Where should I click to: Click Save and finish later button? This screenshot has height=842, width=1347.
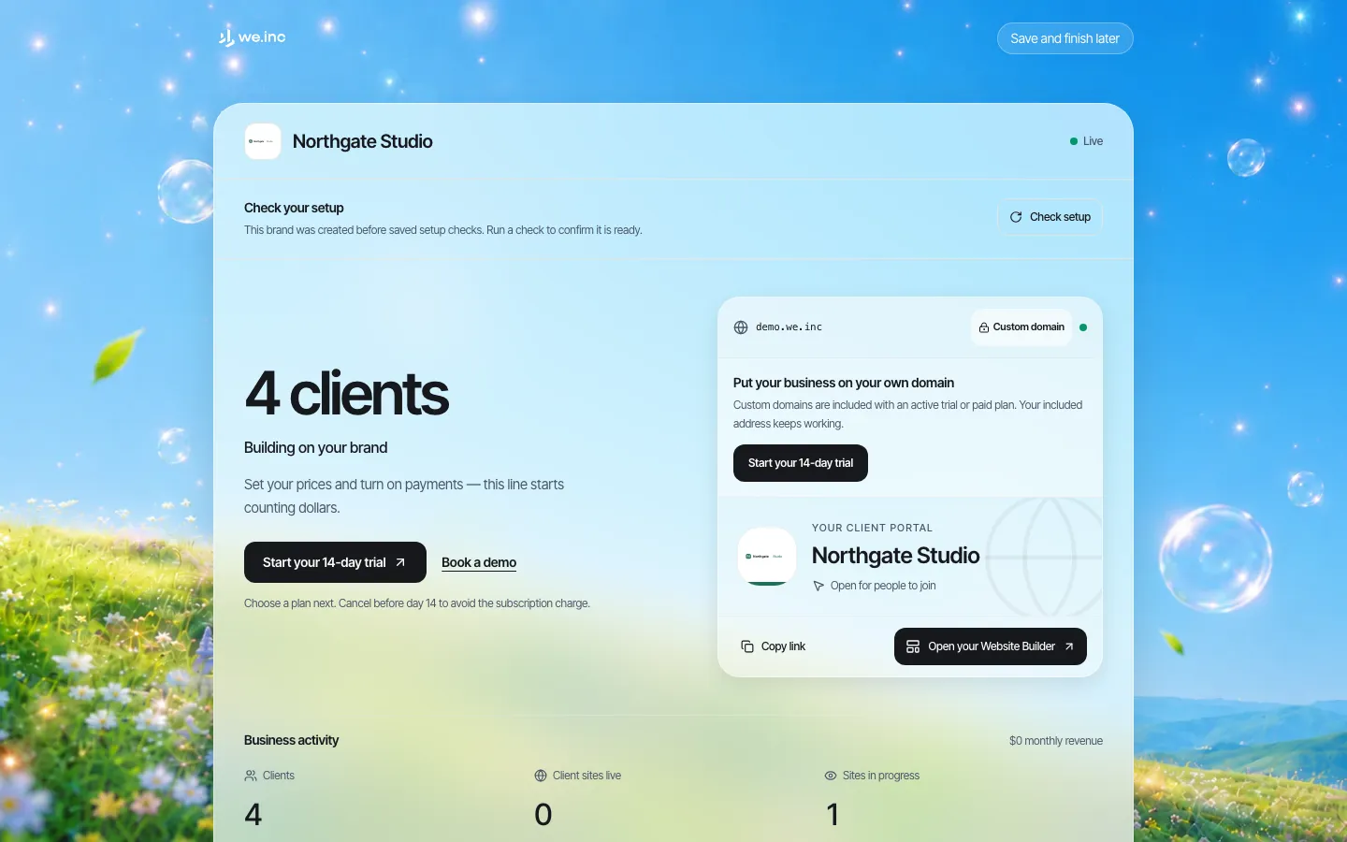click(x=1065, y=38)
